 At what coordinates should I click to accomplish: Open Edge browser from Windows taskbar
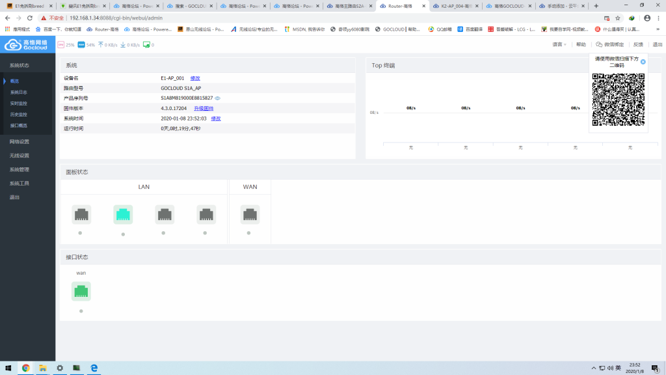(94, 368)
